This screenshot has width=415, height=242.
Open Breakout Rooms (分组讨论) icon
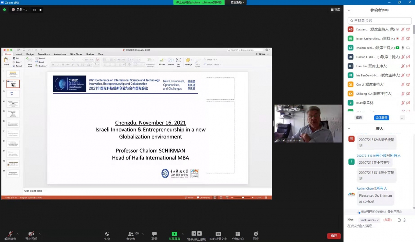point(238,234)
